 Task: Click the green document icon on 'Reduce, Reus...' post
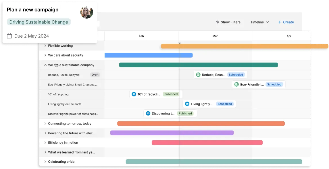(x=199, y=74)
